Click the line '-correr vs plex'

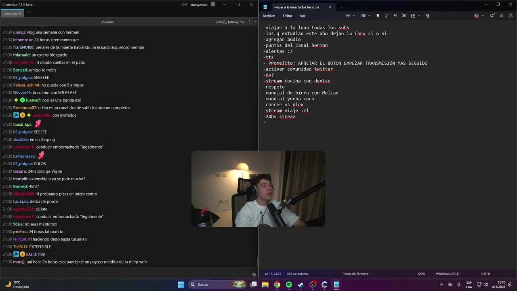[283, 105]
